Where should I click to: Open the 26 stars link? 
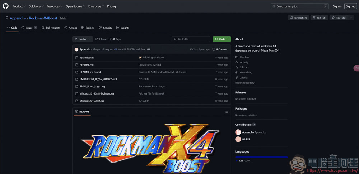tap(242, 67)
